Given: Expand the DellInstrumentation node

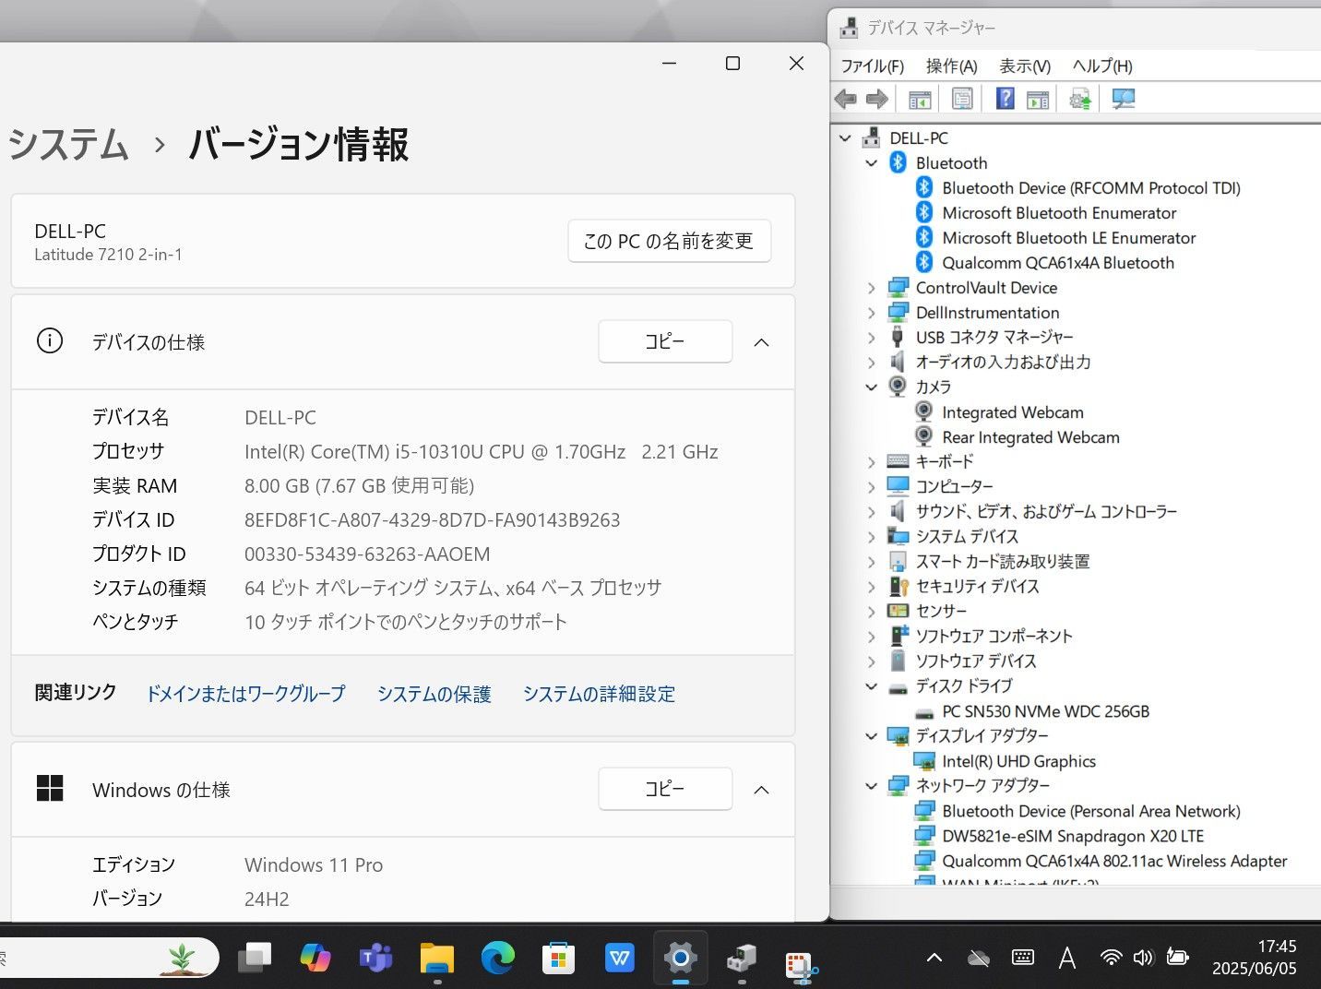Looking at the screenshot, I should pos(871,313).
